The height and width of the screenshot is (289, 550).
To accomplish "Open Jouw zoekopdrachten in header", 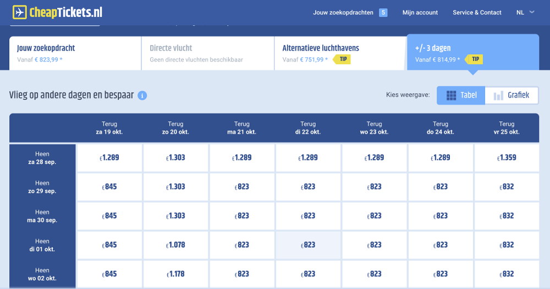I will click(343, 13).
